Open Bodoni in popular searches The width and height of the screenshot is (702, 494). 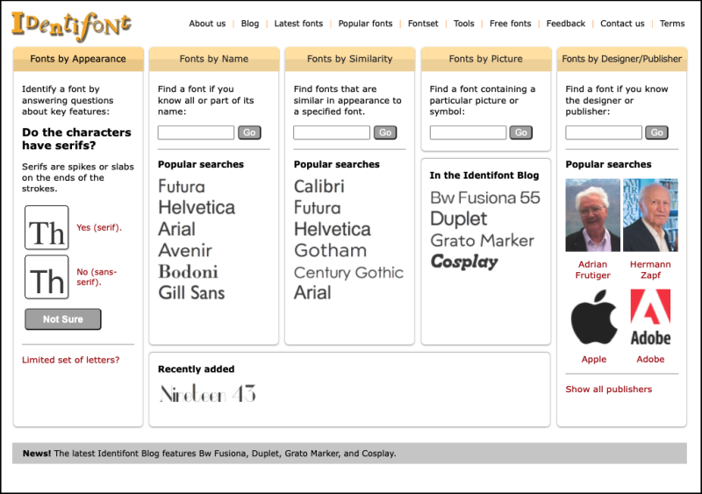(188, 272)
